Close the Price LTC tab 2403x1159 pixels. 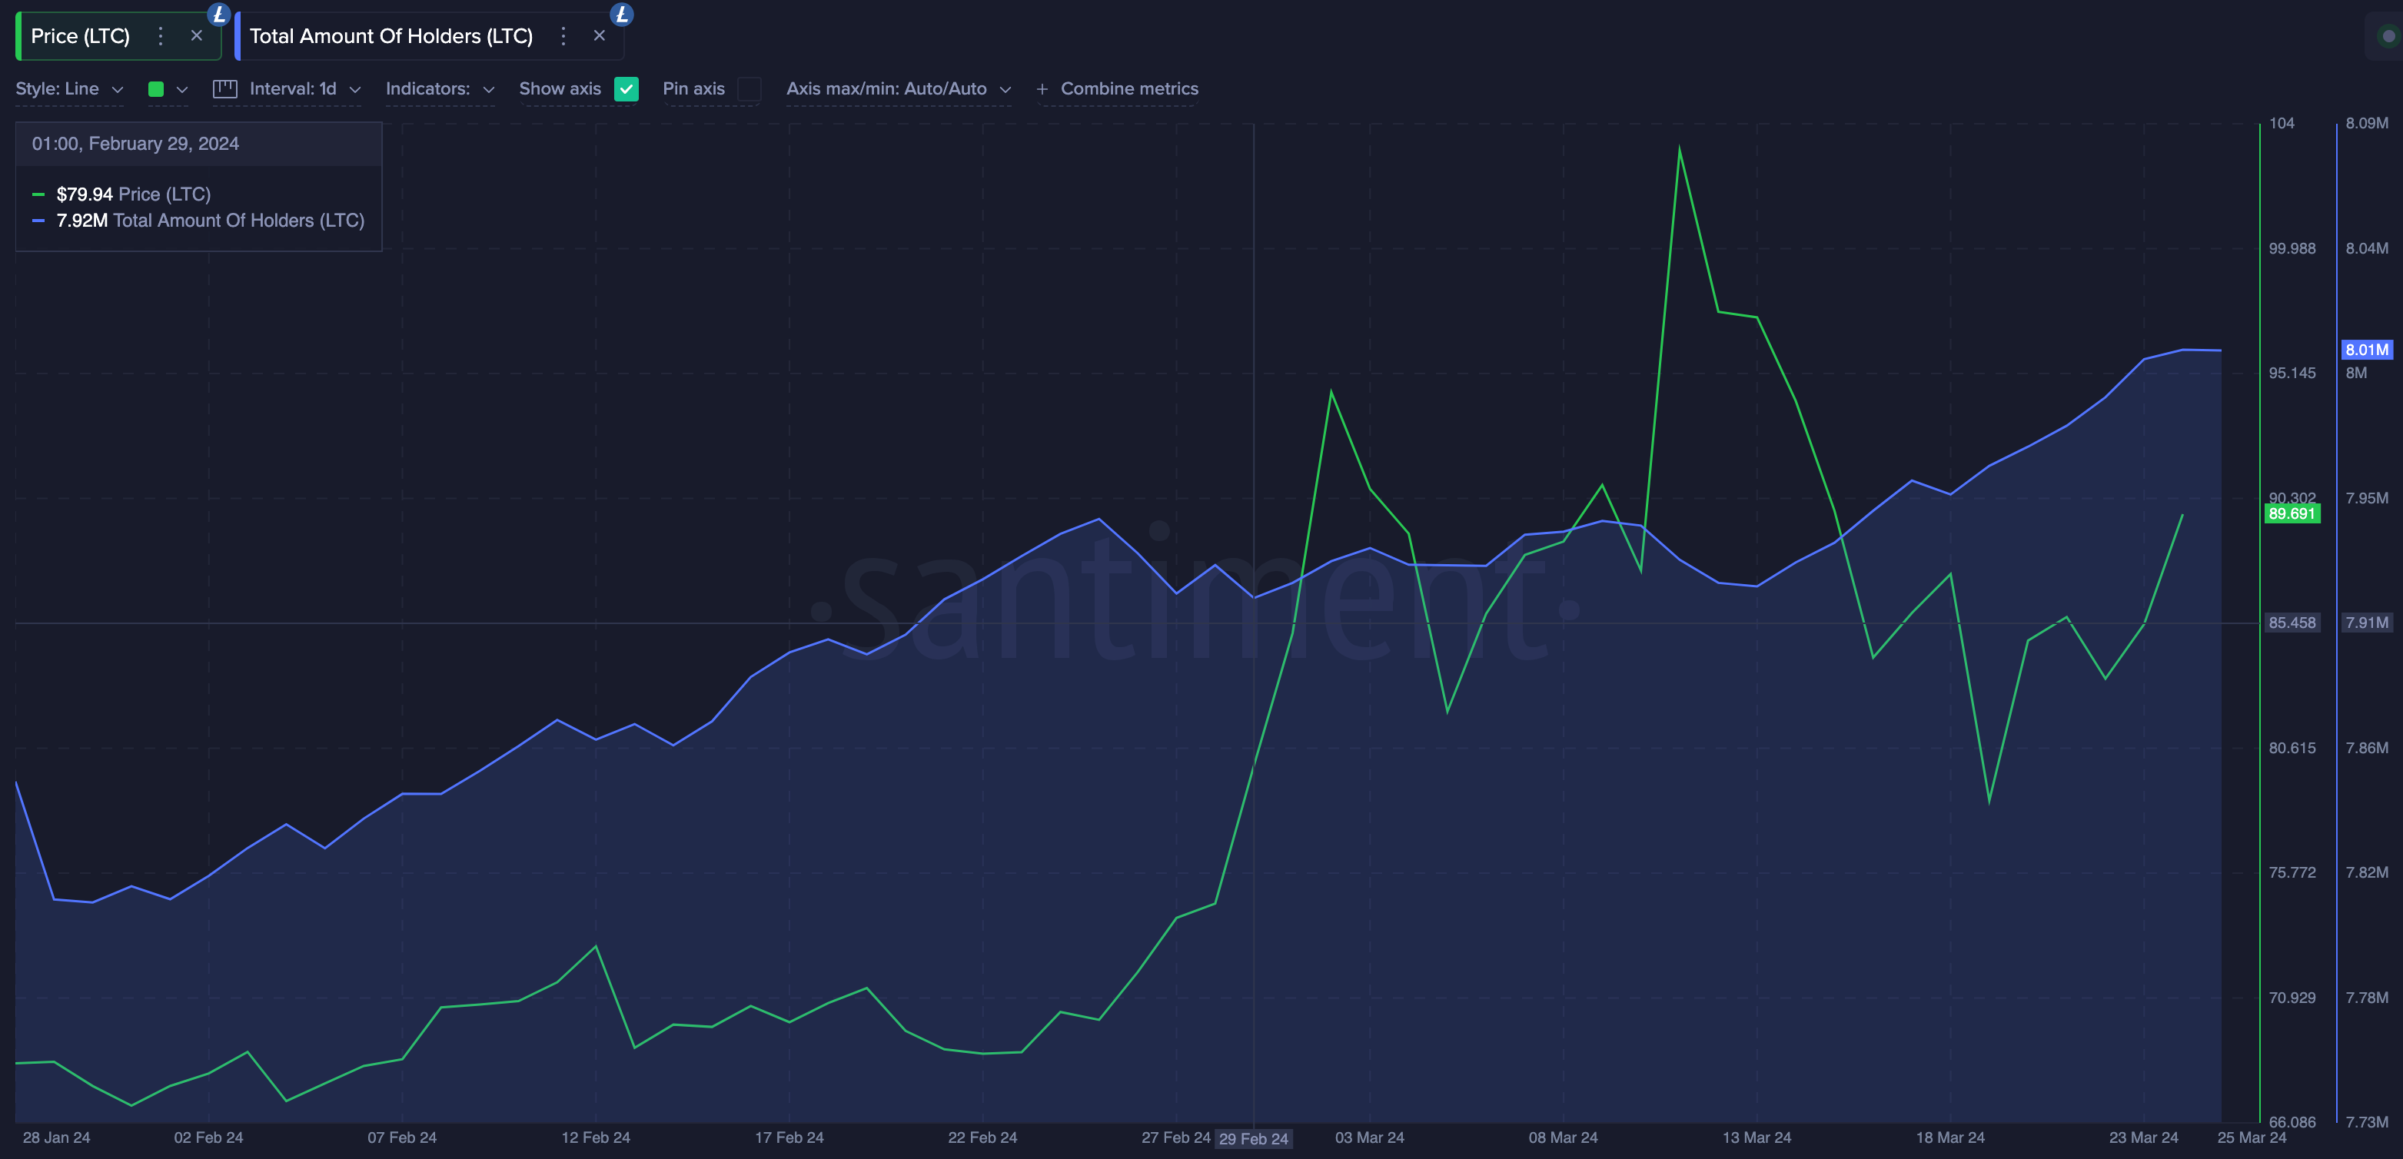click(x=193, y=35)
